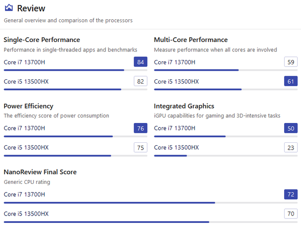Image resolution: width=301 pixels, height=225 pixels.
Task: Click the multi-core score 61 badge
Action: [x=291, y=81]
